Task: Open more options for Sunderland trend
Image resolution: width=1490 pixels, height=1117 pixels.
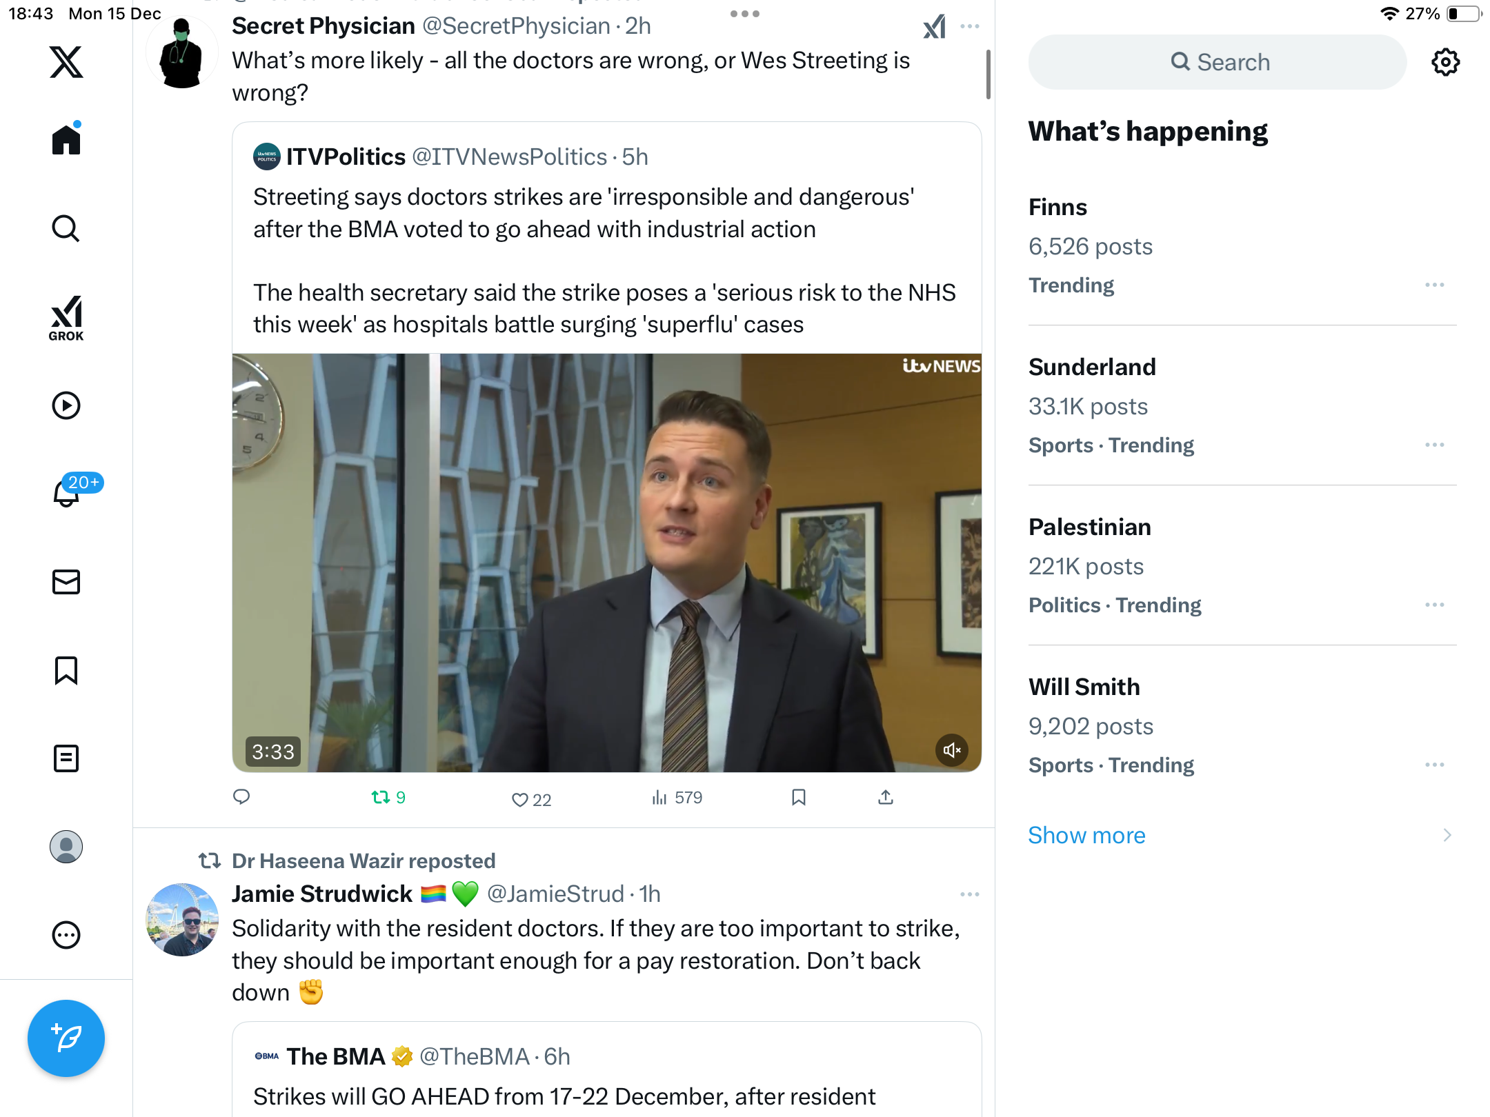Action: click(1434, 445)
